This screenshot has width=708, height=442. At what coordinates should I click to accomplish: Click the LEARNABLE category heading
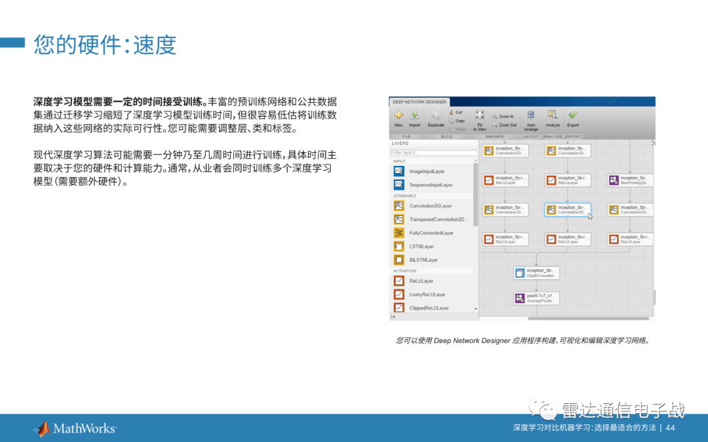click(404, 196)
